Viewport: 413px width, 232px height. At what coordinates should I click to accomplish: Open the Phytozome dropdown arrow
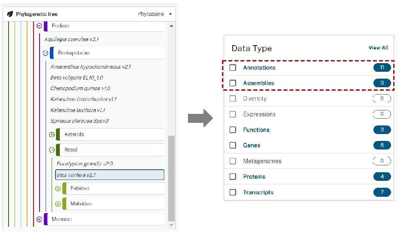(x=171, y=14)
